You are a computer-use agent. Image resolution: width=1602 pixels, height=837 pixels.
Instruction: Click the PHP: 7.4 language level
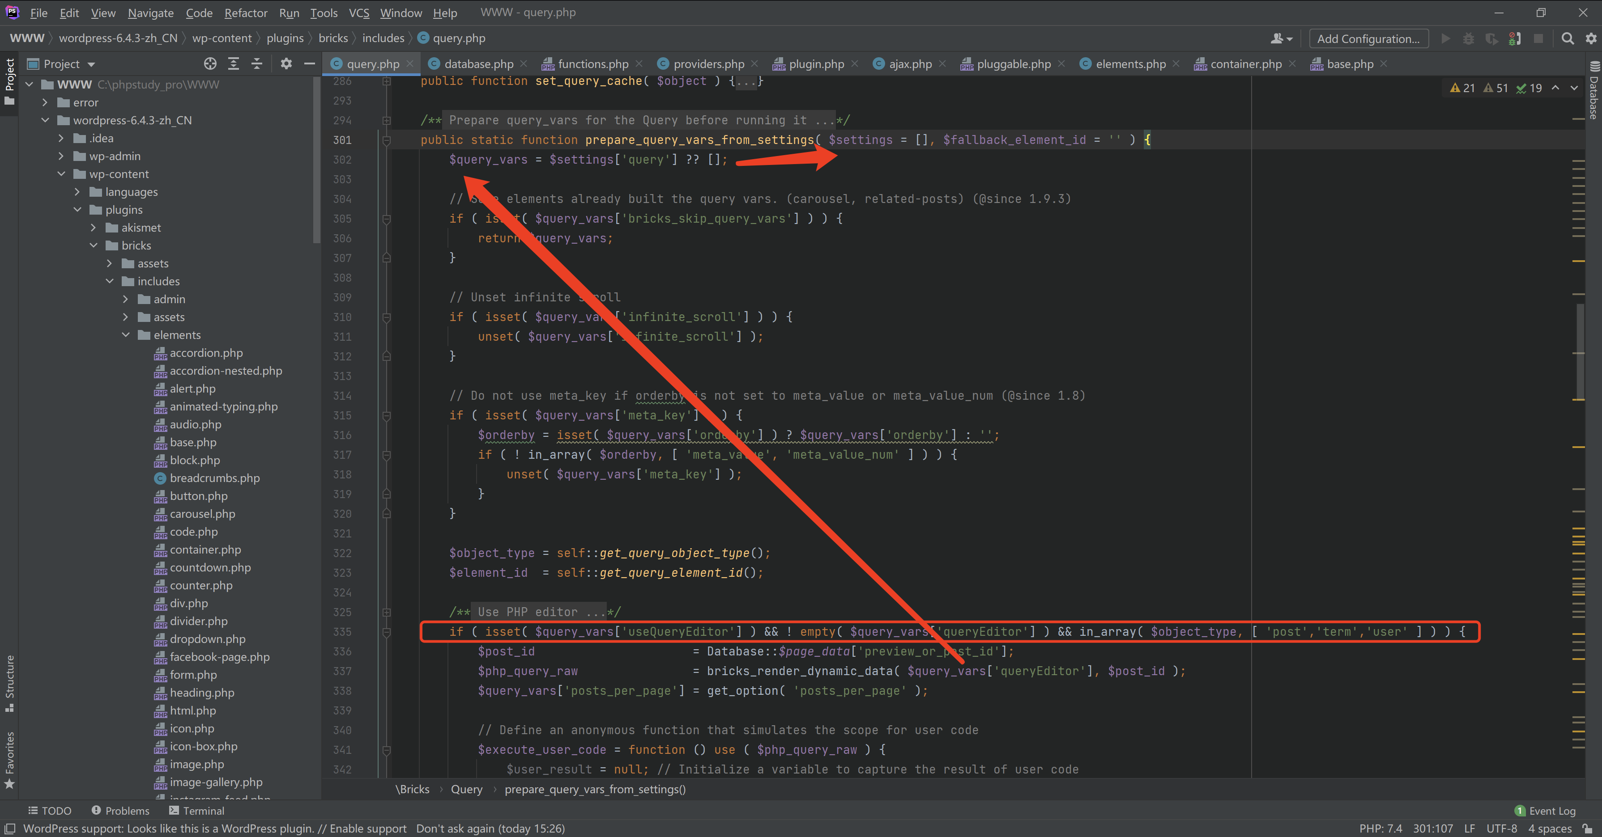point(1380,829)
